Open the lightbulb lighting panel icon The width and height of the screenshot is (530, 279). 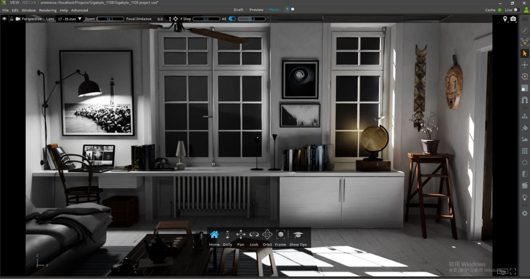[x=525, y=198]
